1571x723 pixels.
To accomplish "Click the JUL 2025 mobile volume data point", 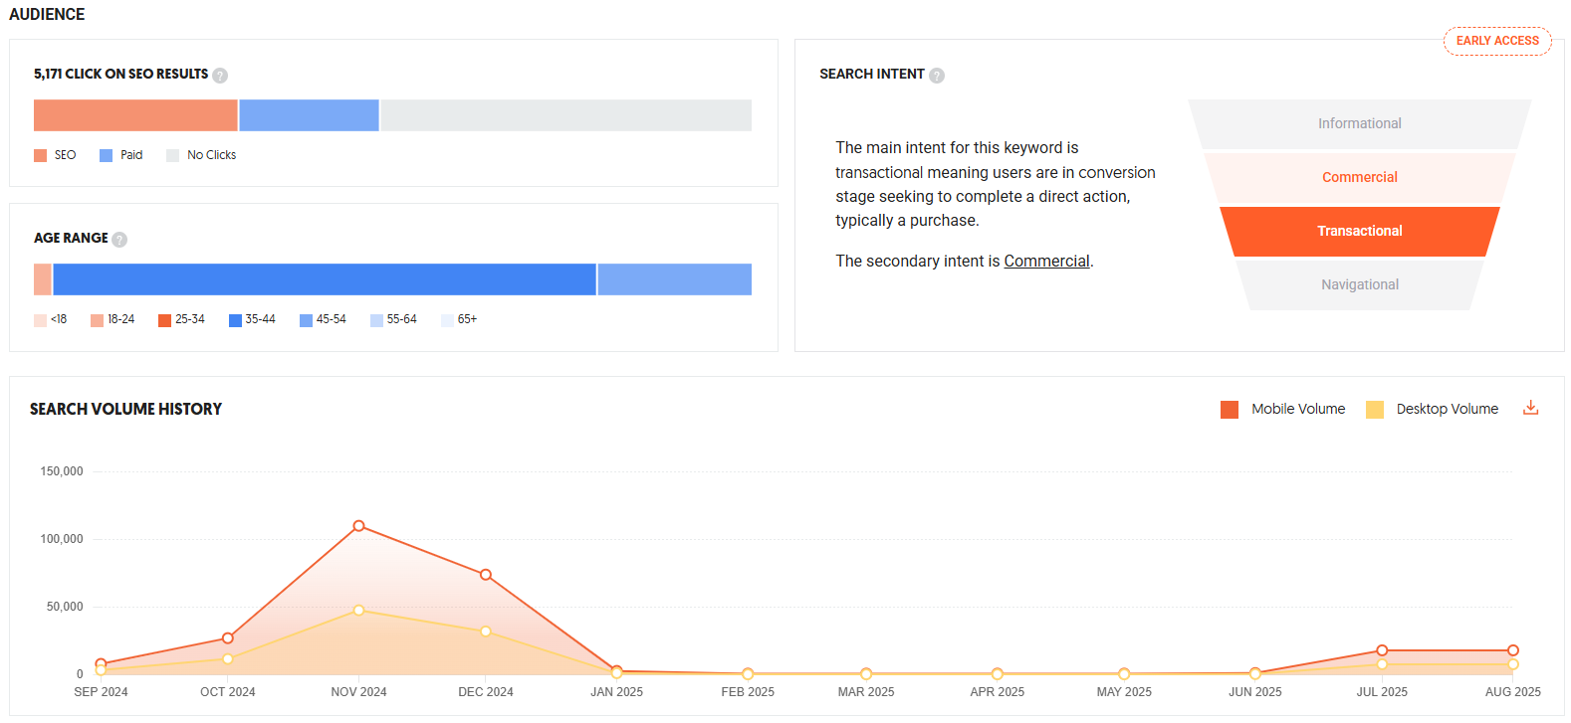I will tap(1382, 650).
